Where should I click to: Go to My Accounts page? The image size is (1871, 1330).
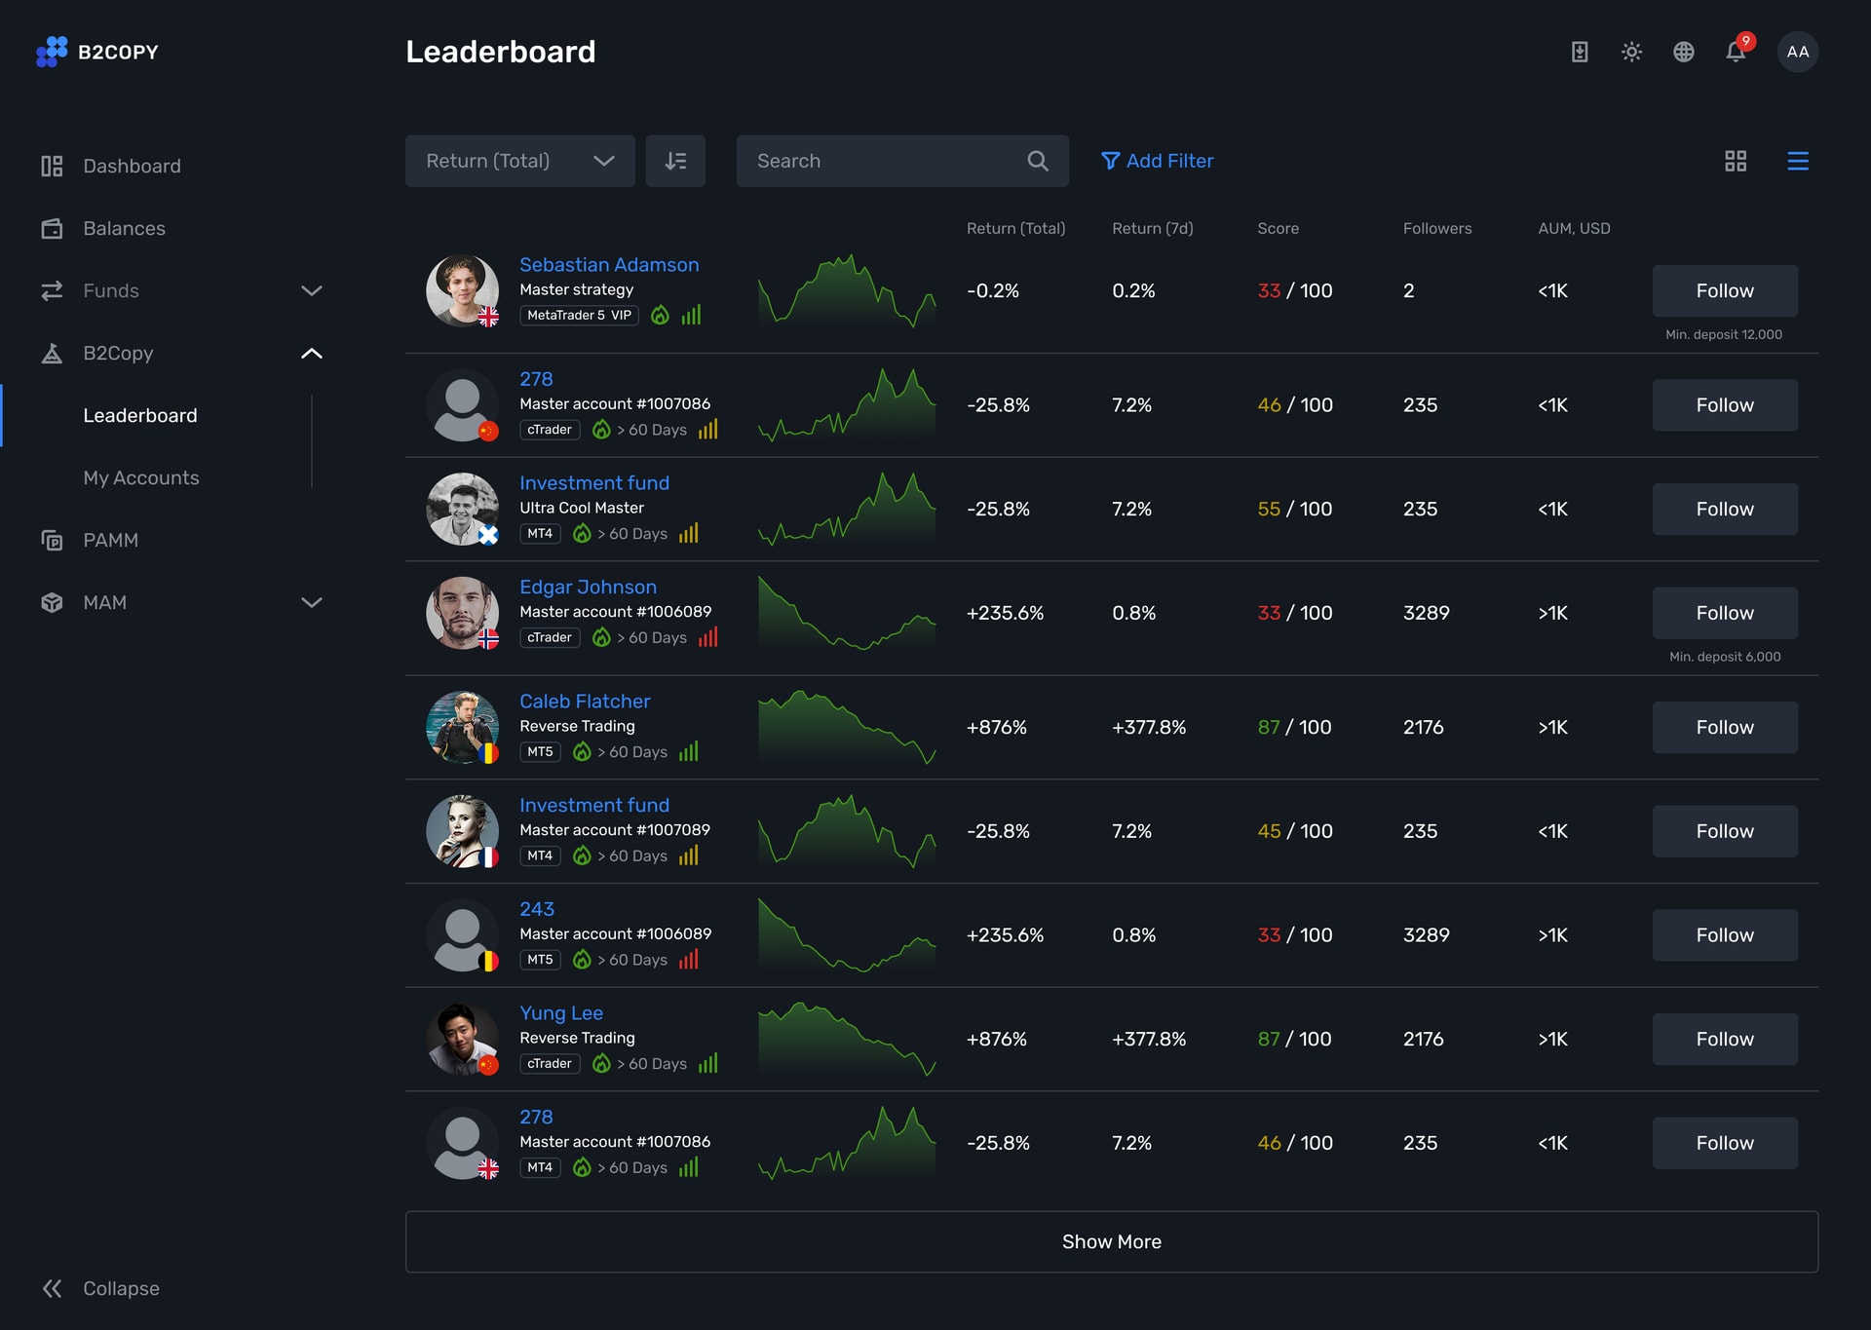click(x=141, y=477)
